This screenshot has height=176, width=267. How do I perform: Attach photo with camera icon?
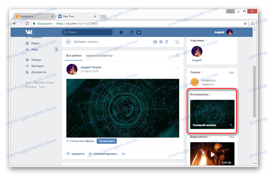155,42
